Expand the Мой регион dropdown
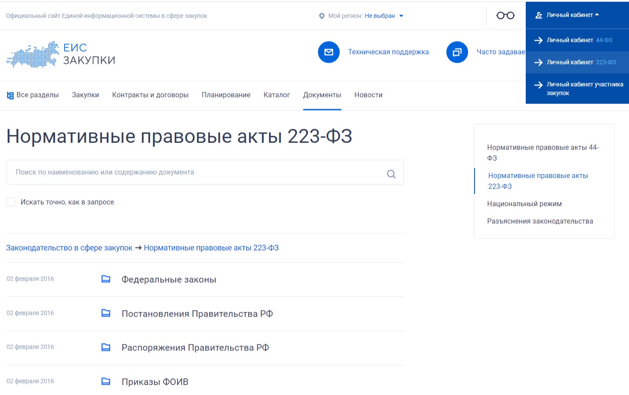The image size is (629, 395). (x=383, y=16)
